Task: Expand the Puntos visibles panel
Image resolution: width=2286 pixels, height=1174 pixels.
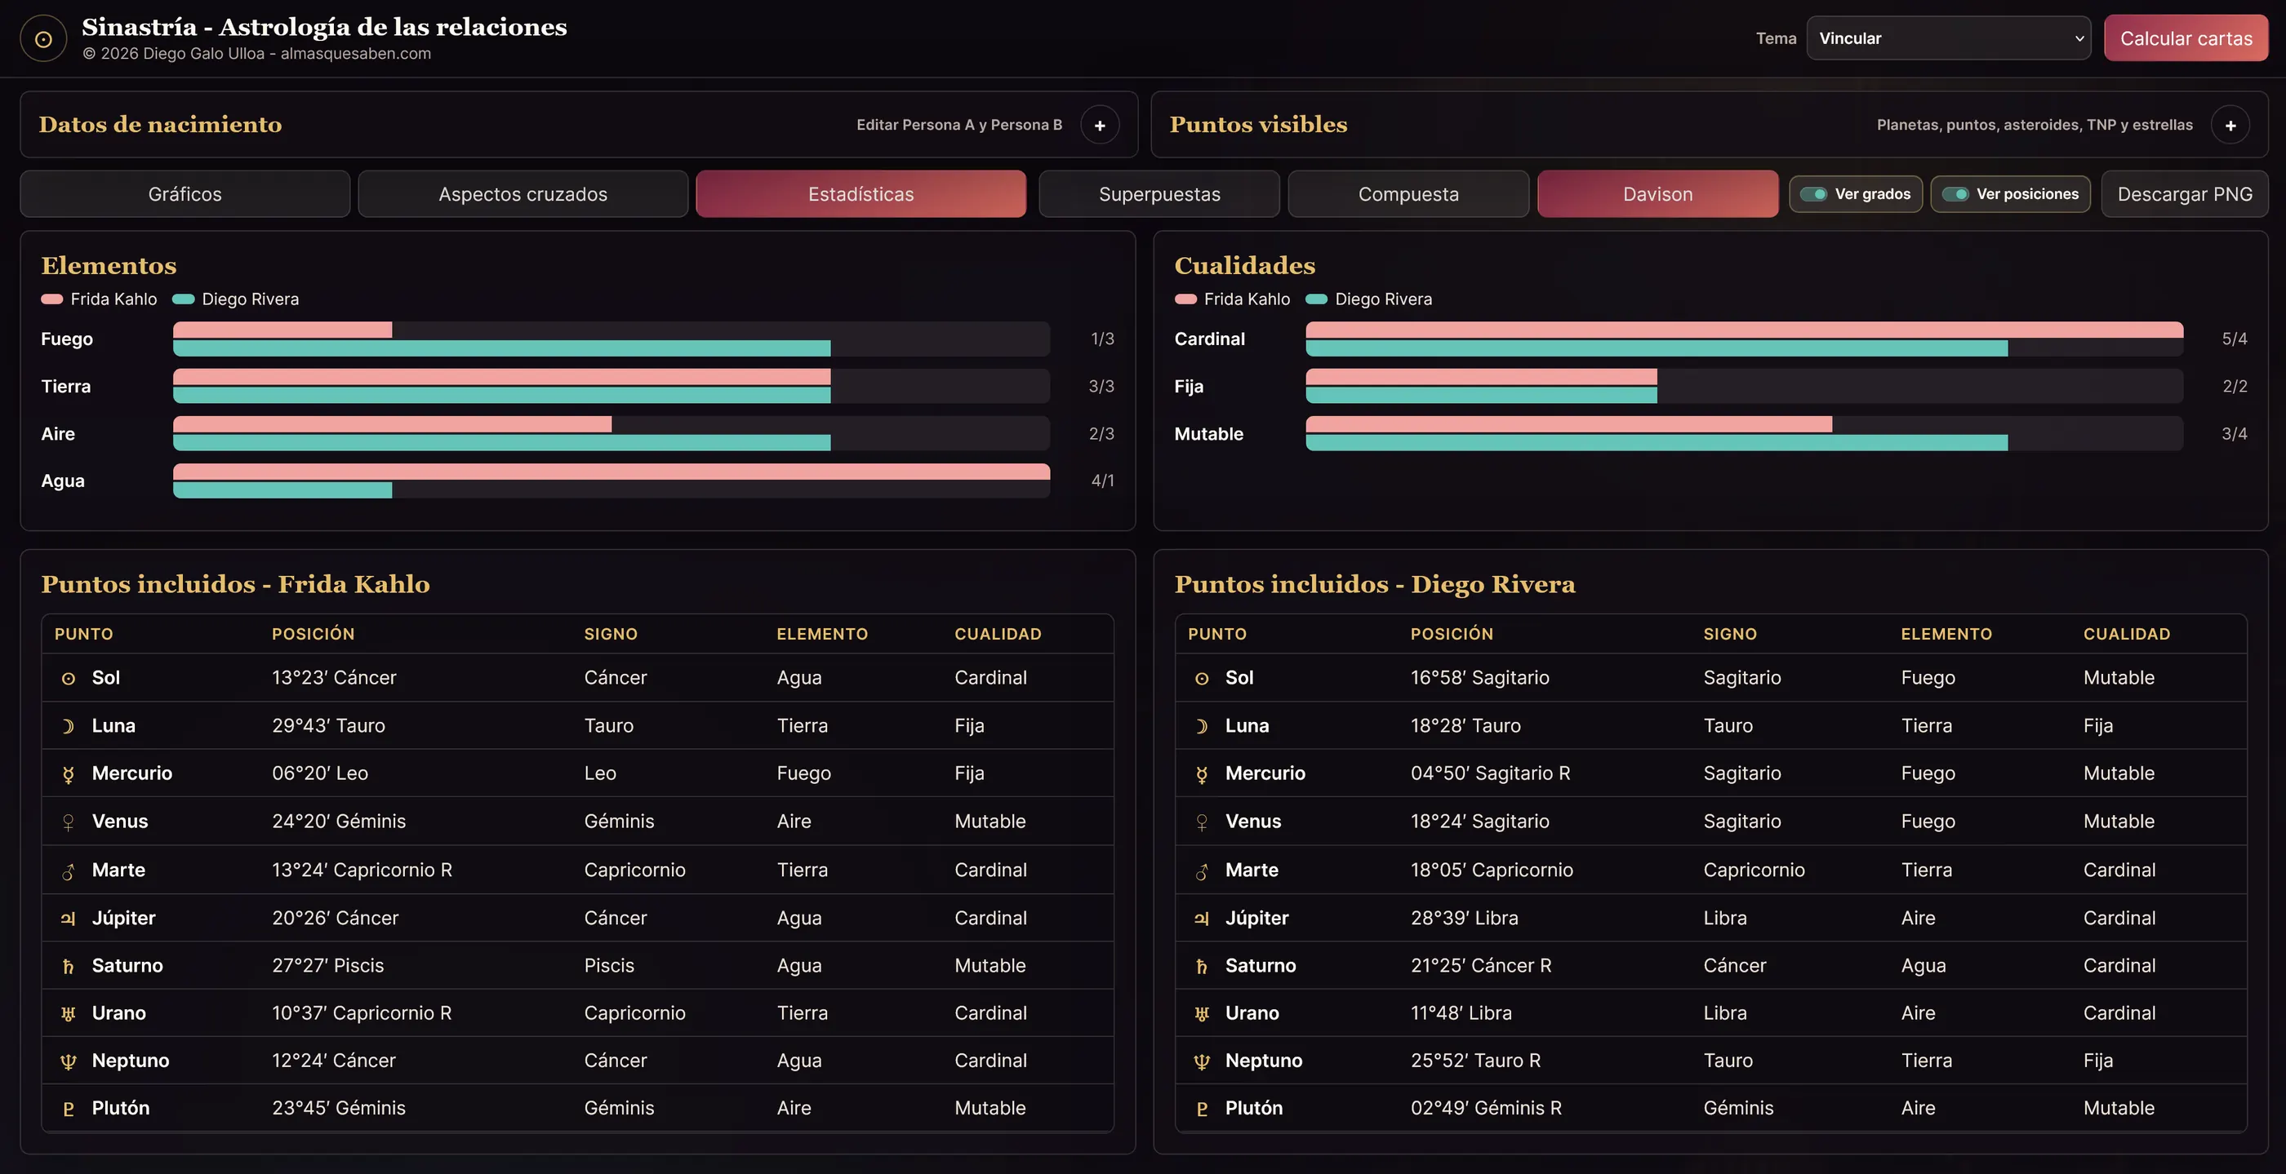Action: (2230, 125)
